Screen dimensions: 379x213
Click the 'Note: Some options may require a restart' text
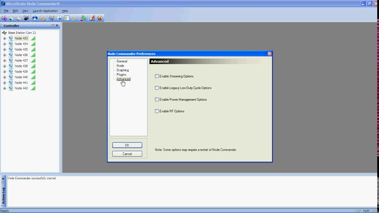point(196,150)
